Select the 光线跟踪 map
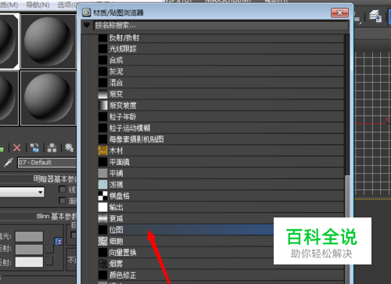Viewport: 391px width, 284px height. coord(221,49)
